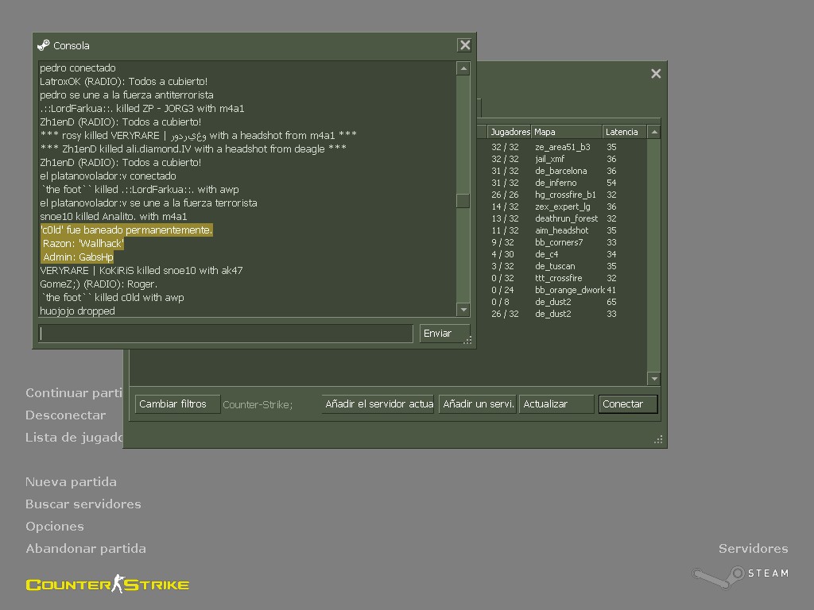814x610 pixels.
Task: Click console line 'GomeZ;) (RADIO): Roger.'
Action: pyautogui.click(x=99, y=284)
